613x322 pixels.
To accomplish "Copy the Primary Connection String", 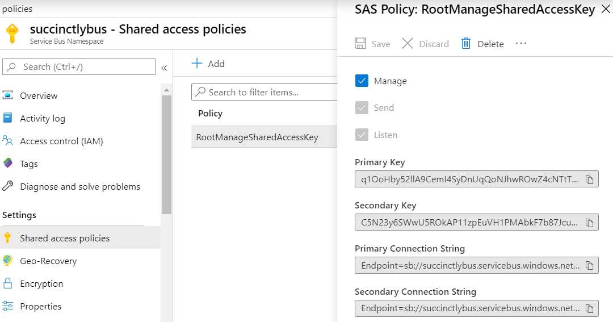I will coord(589,266).
